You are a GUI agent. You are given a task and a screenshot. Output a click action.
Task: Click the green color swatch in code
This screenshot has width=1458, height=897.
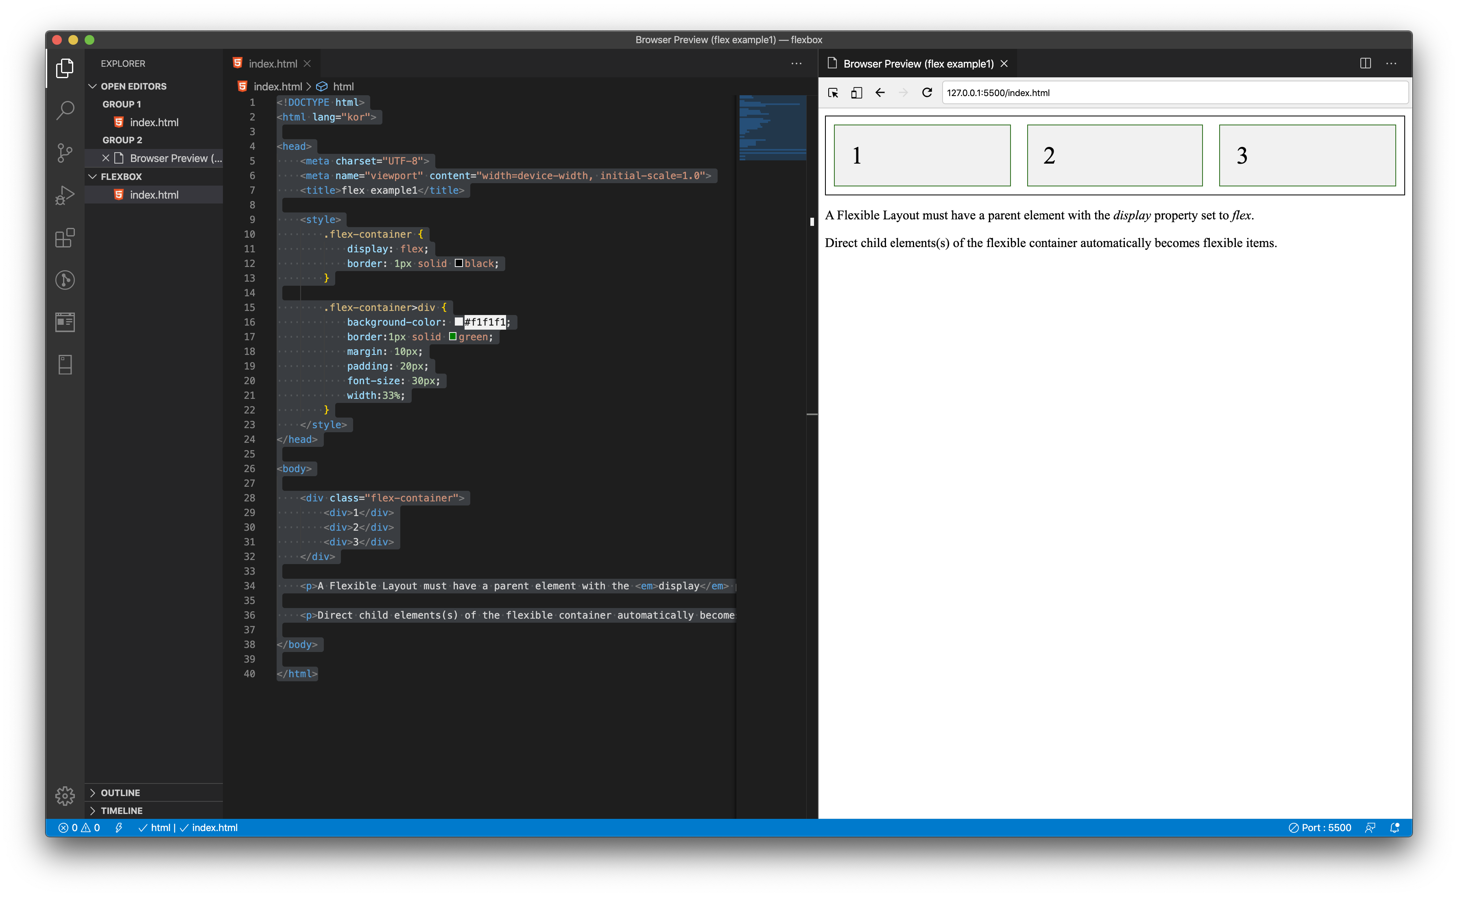point(452,336)
